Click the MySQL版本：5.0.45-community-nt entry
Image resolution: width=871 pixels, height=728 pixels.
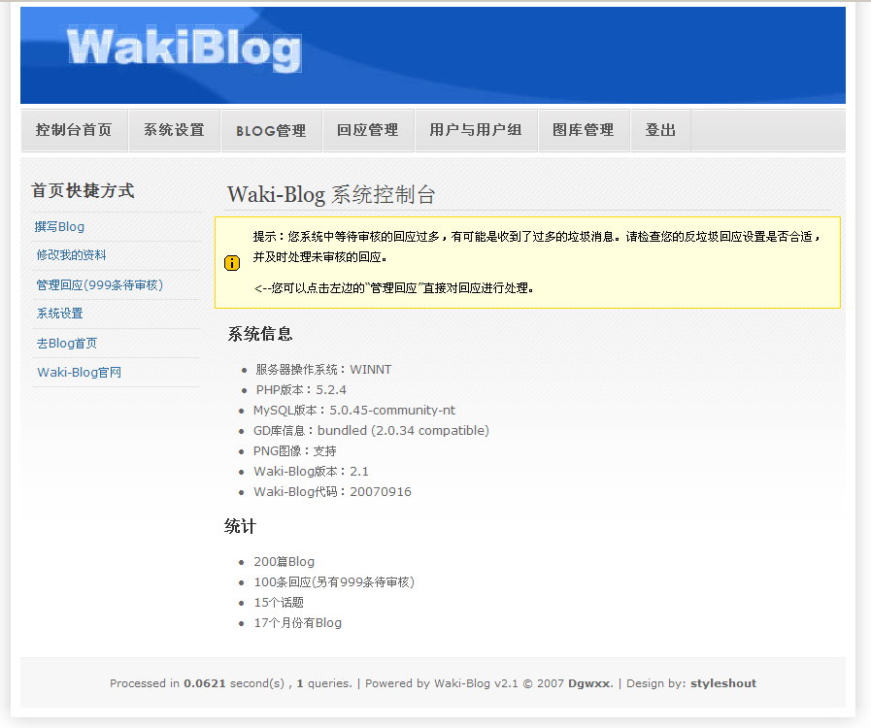354,411
